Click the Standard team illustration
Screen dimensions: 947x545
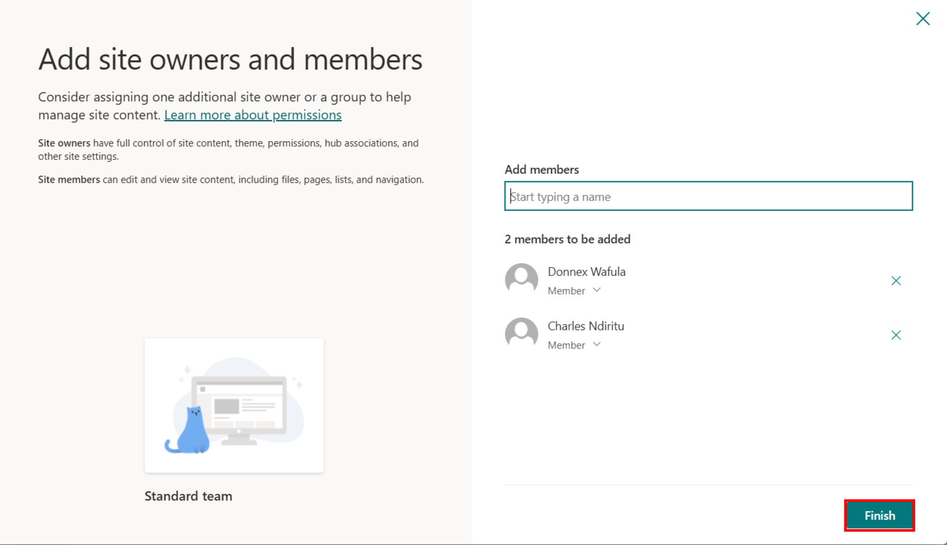coord(234,405)
